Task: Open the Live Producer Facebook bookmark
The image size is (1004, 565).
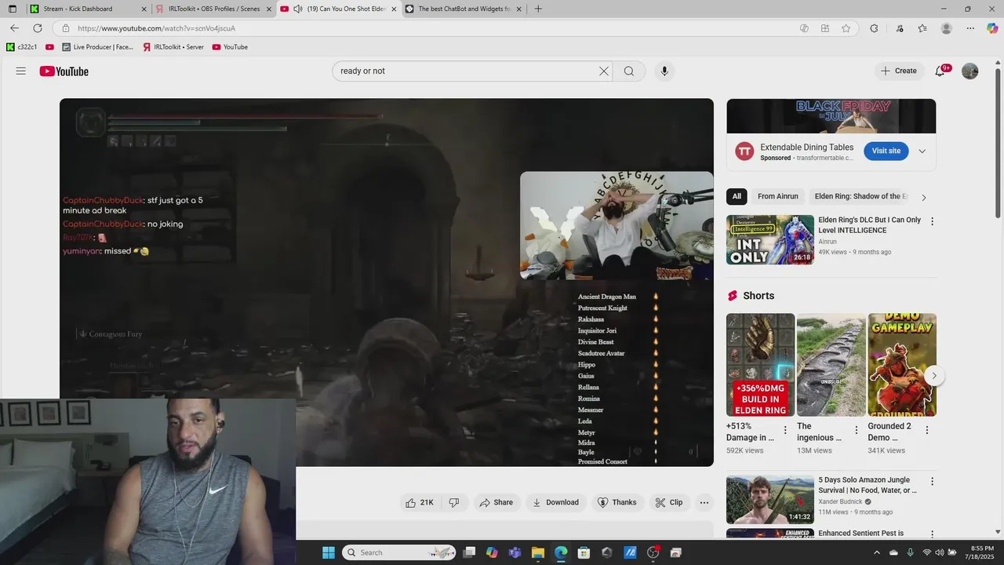Action: [98, 47]
